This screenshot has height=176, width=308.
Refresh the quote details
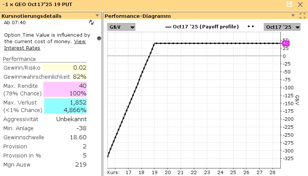(91, 22)
